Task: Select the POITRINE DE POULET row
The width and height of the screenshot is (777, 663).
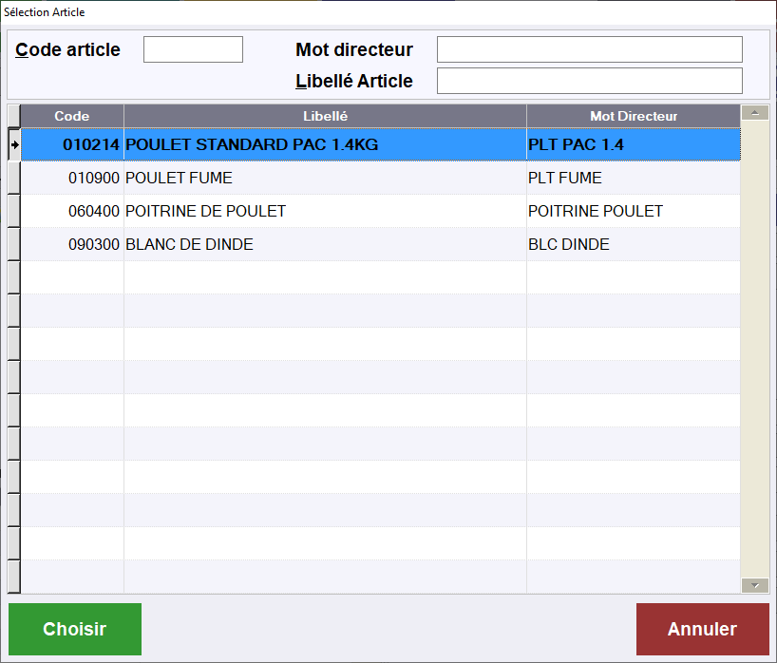Action: 325,211
